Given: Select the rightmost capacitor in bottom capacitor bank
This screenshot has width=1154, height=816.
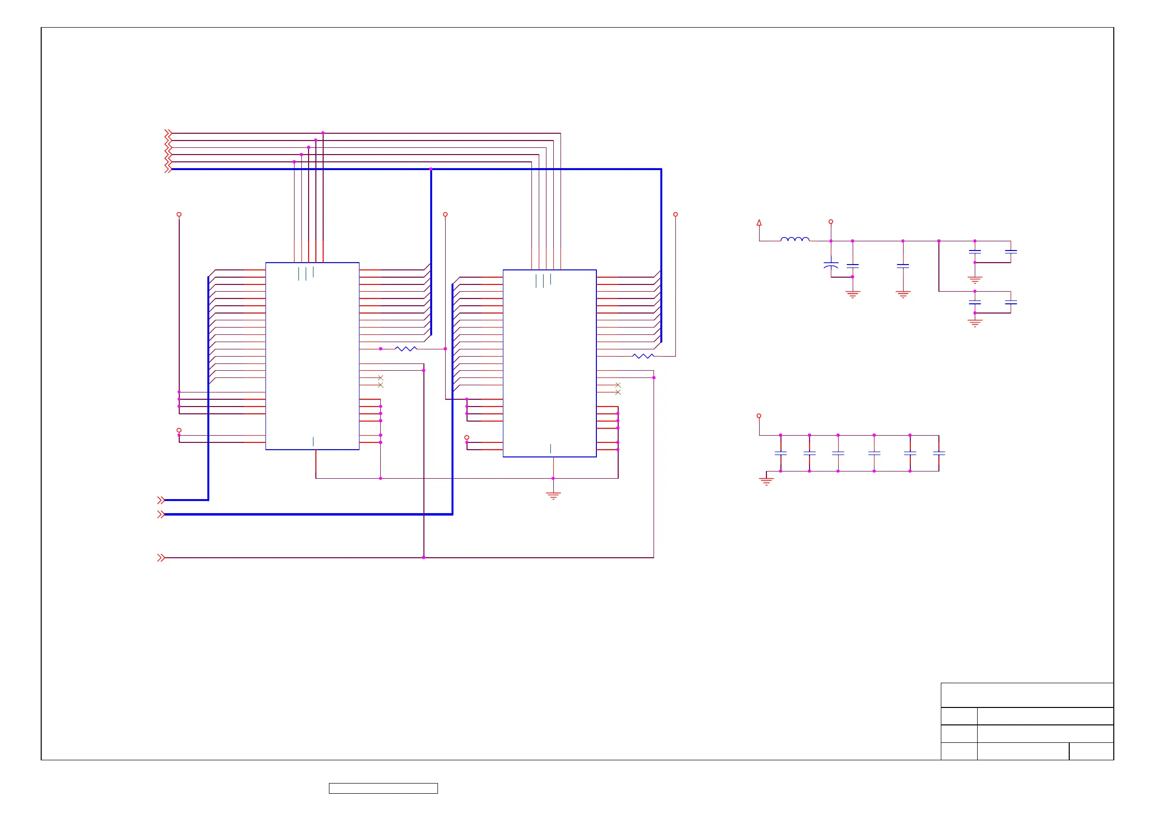Looking at the screenshot, I should 938,453.
